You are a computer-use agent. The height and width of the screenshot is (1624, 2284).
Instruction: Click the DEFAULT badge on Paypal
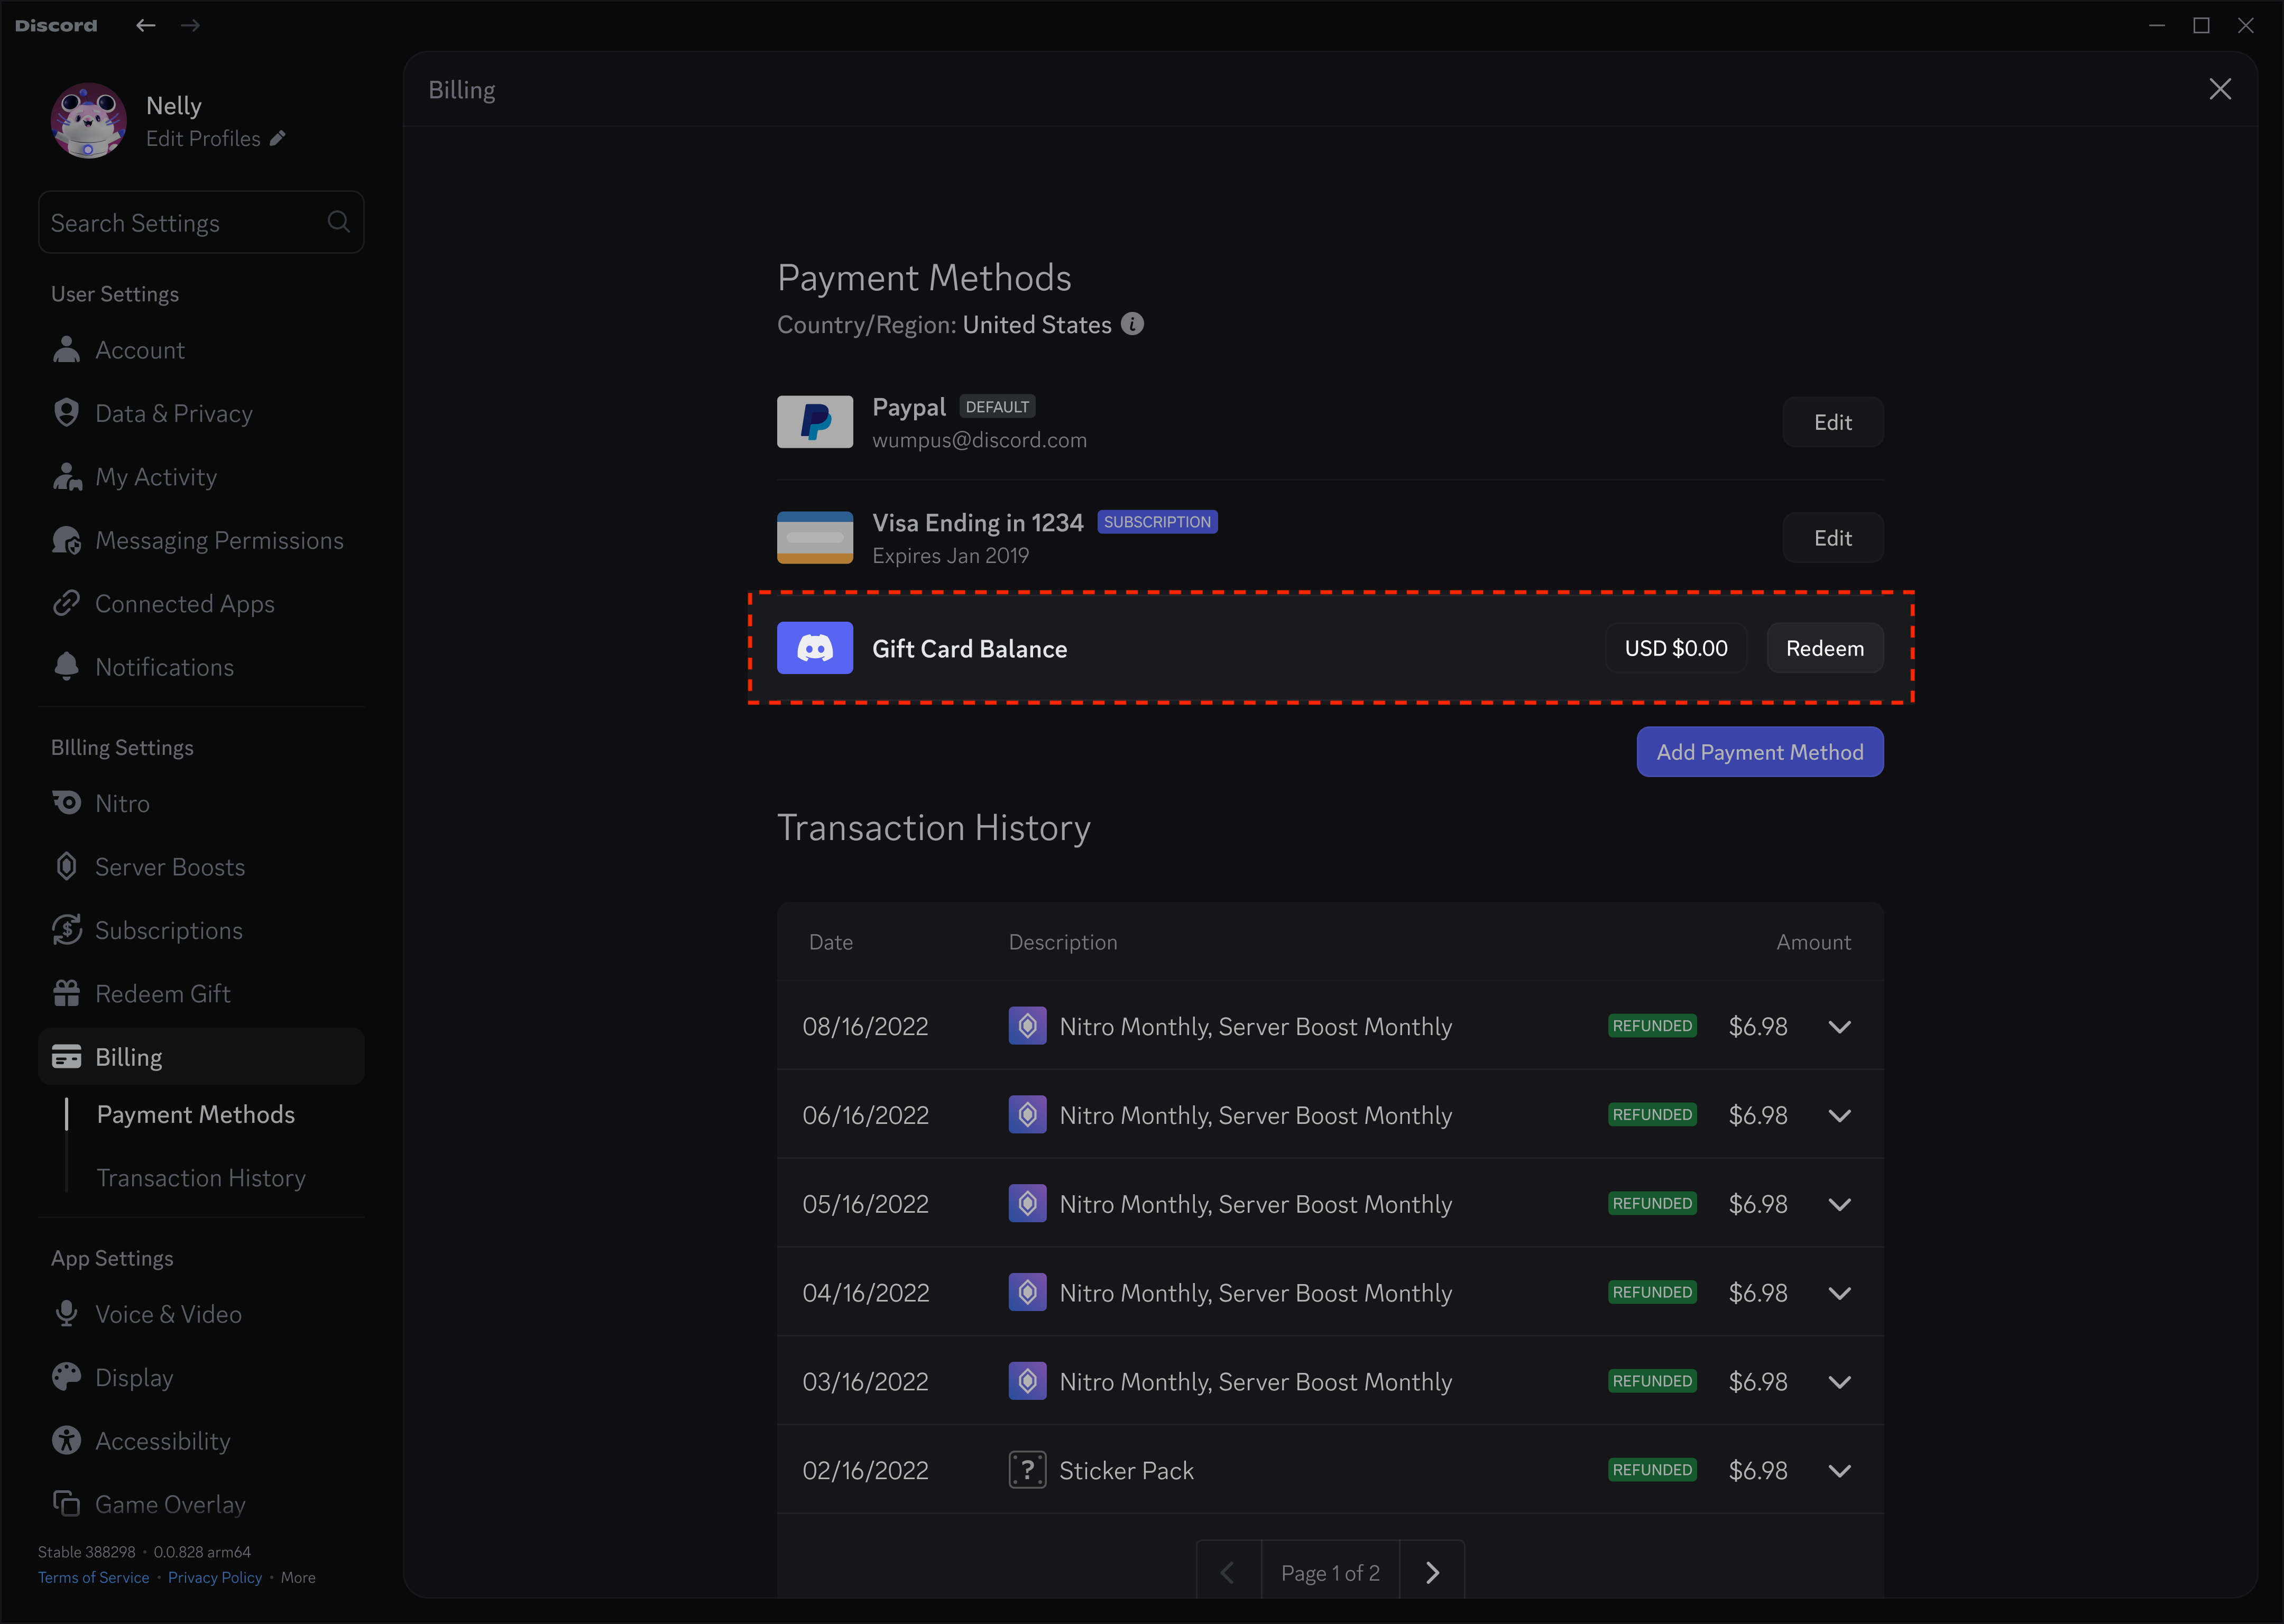(x=997, y=406)
